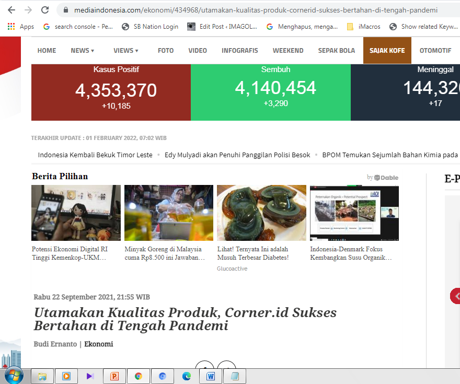Open the SB Nation Login bookmark
Image resolution: width=460 pixels, height=384 pixels.
tap(149, 27)
